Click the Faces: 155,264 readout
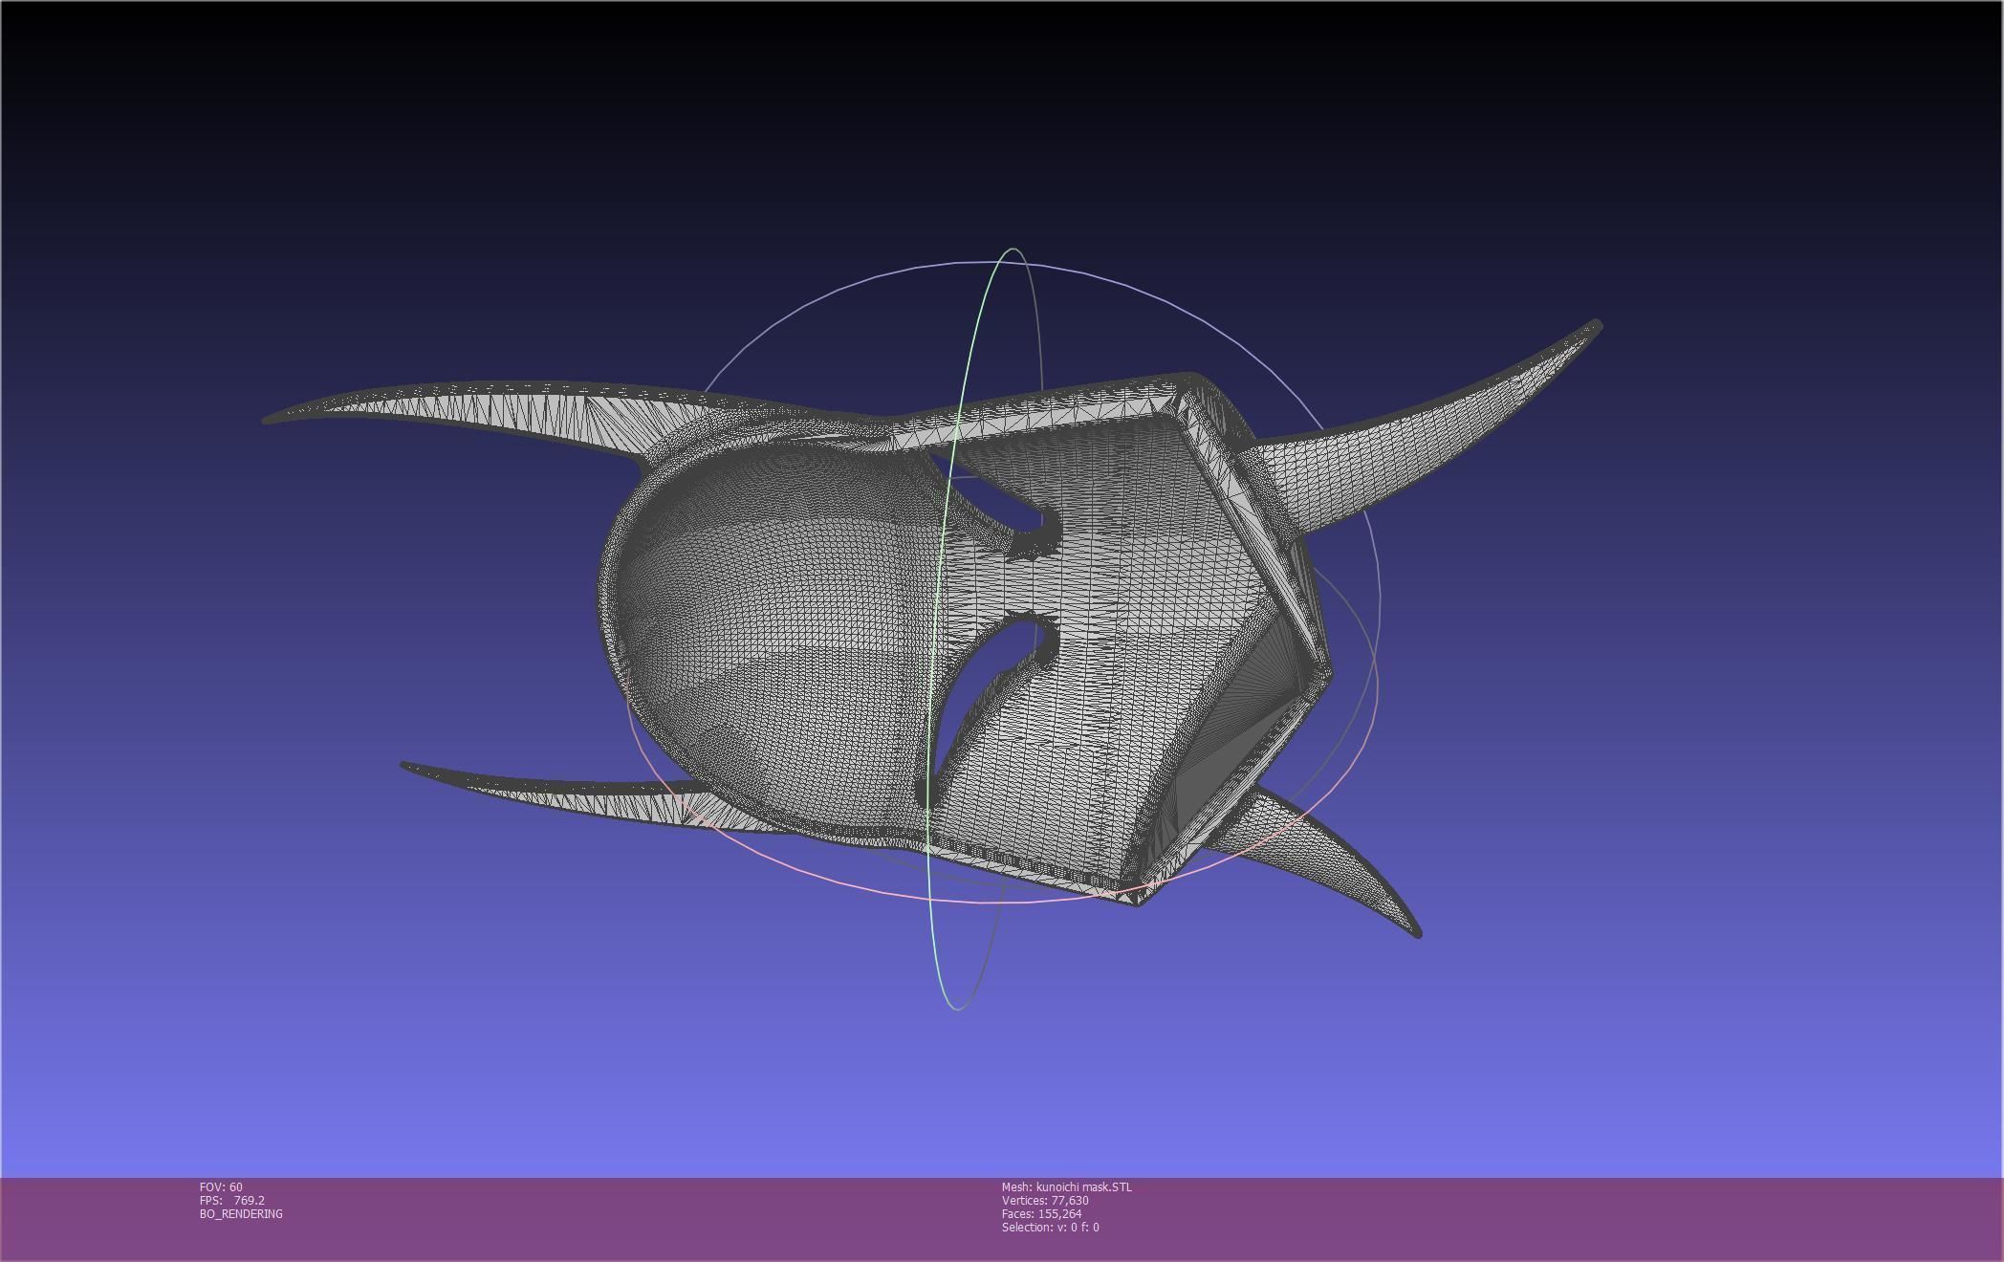This screenshot has height=1262, width=2004. pyautogui.click(x=1041, y=1214)
